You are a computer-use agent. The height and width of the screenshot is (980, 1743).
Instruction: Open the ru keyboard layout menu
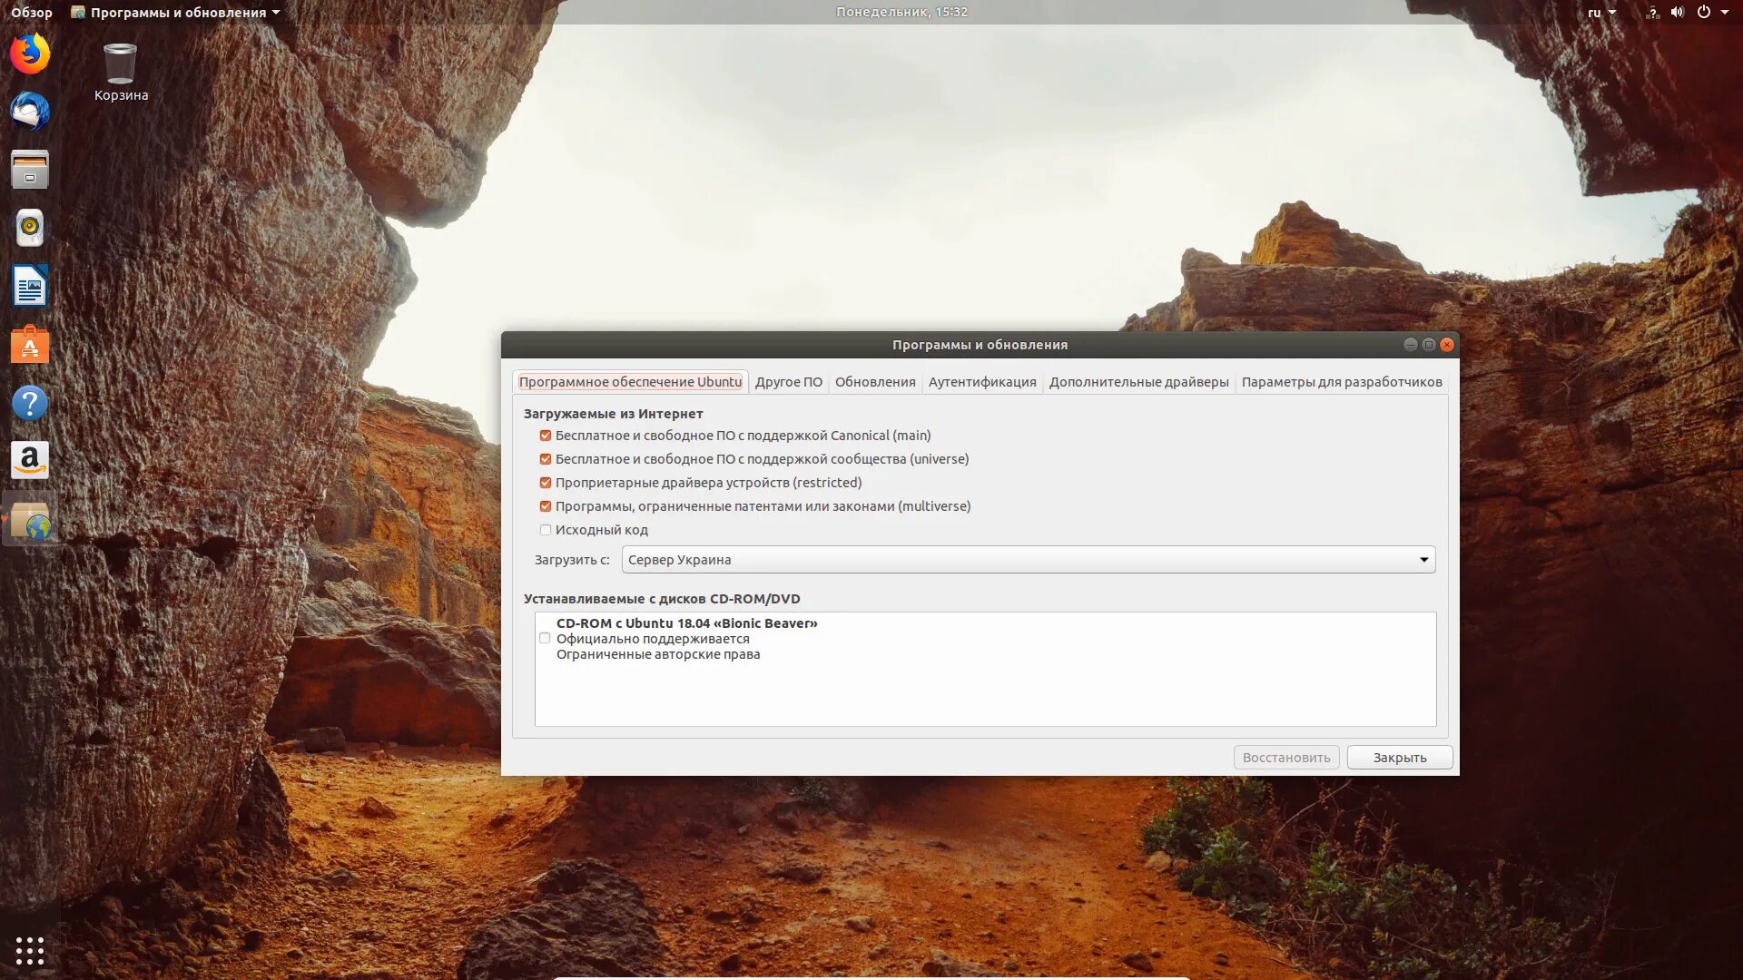click(x=1601, y=13)
